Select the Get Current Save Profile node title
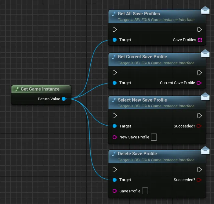 [142, 57]
